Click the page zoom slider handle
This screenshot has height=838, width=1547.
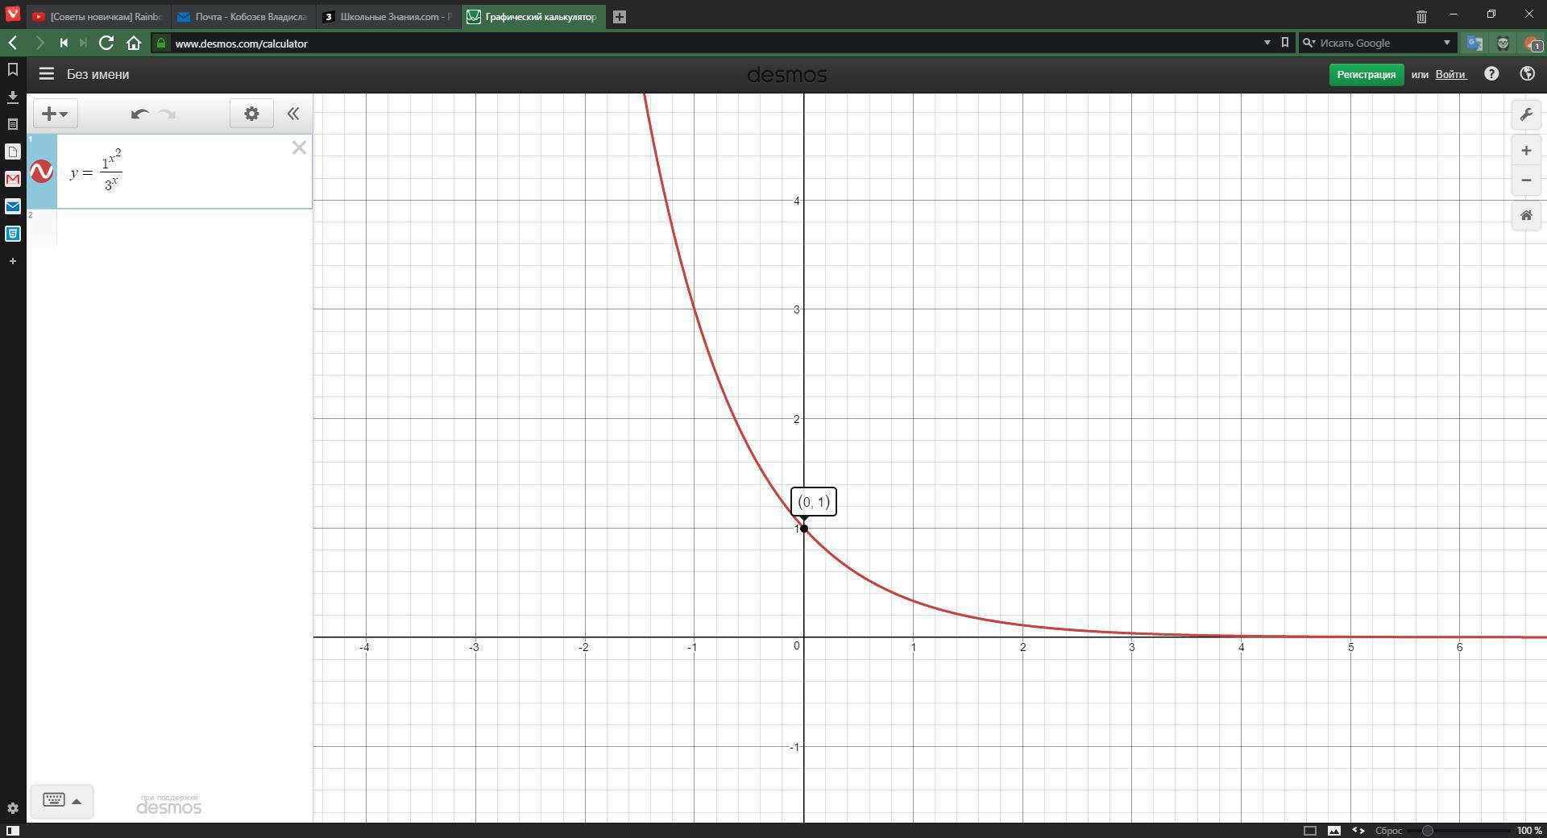[x=1428, y=831]
